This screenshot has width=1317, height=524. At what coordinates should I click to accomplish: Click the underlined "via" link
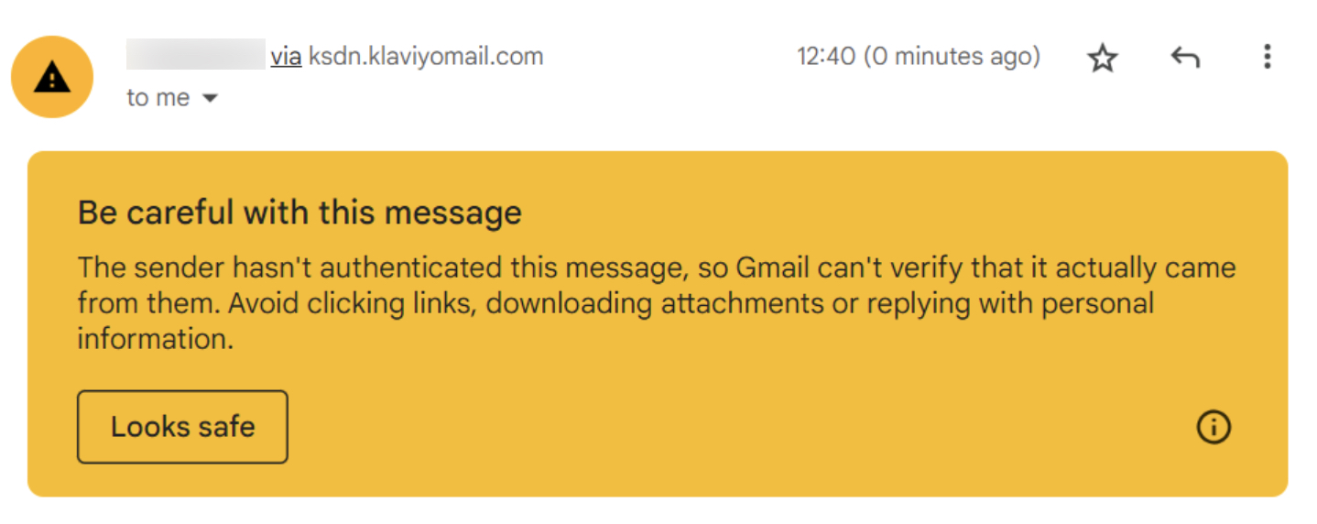[286, 57]
